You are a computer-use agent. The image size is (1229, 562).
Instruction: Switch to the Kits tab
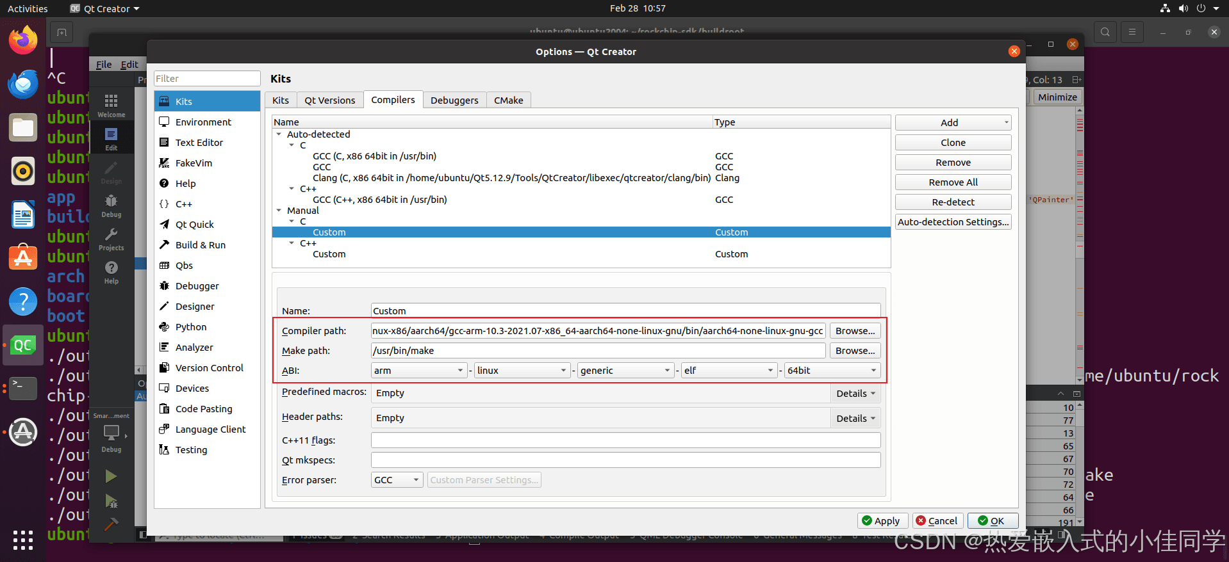click(281, 100)
